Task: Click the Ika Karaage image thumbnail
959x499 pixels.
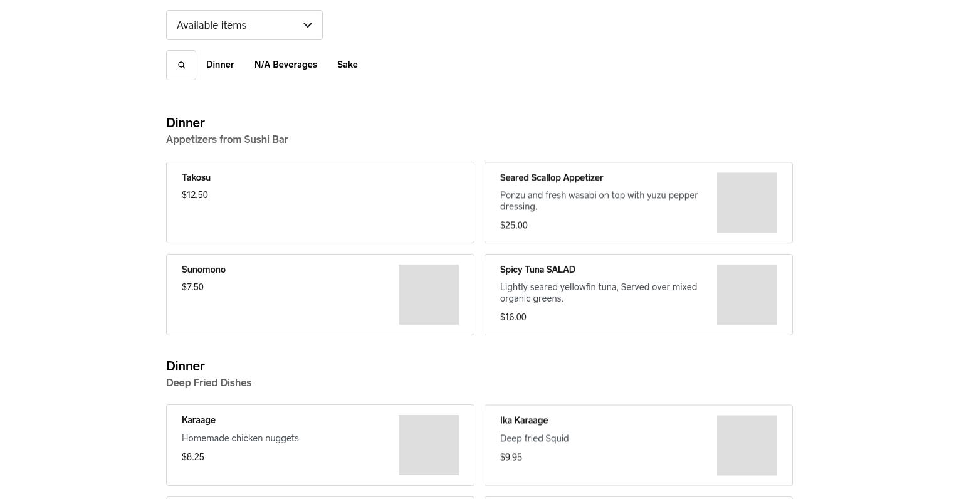Action: coord(747,445)
